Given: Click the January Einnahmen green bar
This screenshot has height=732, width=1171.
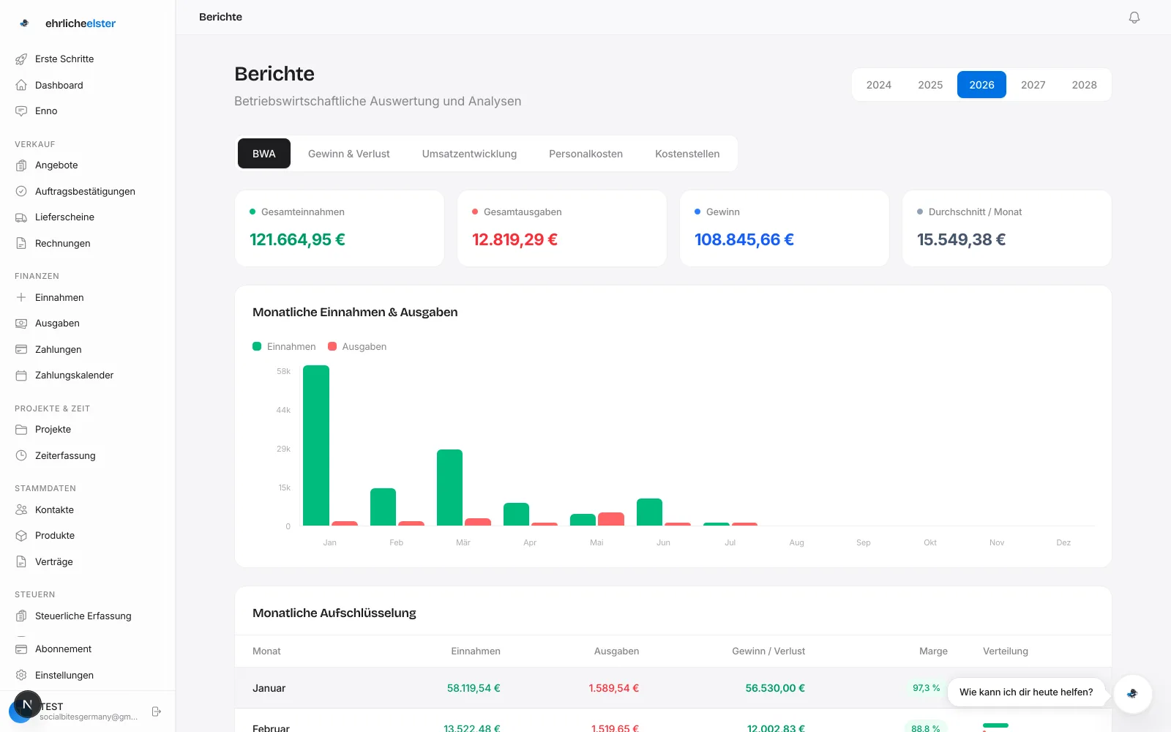Looking at the screenshot, I should [316, 445].
